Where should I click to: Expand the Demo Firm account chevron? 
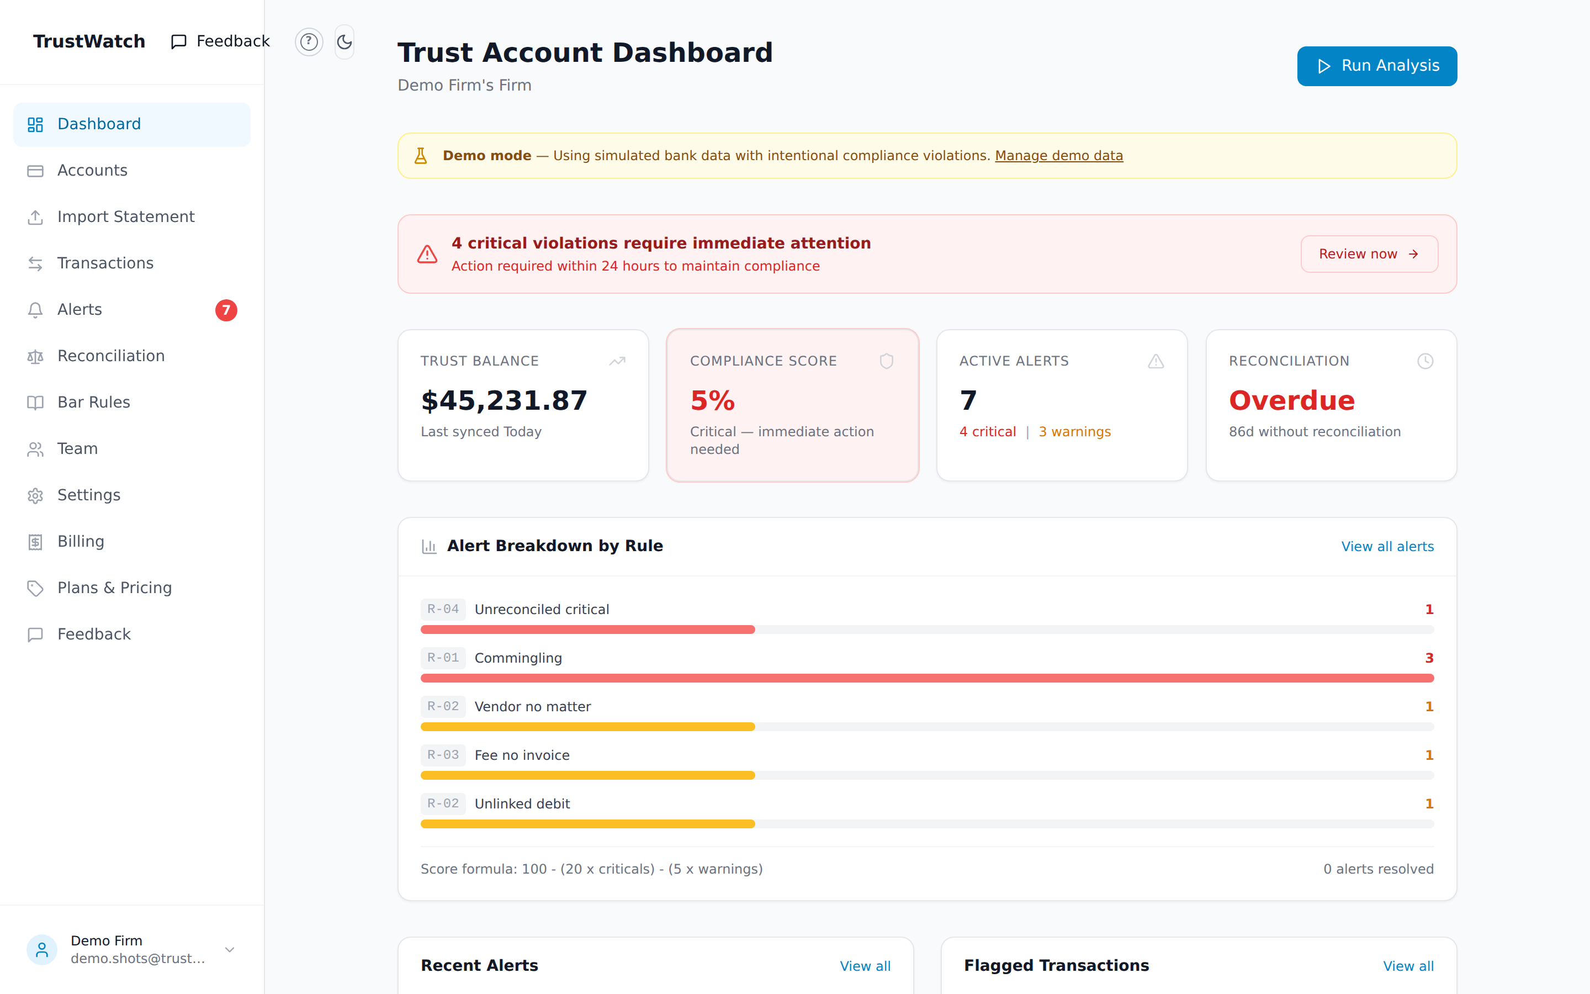[229, 949]
